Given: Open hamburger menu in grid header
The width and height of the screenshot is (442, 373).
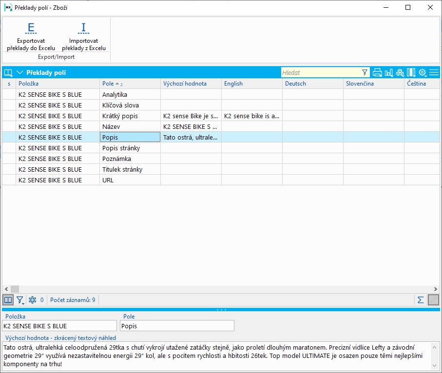Looking at the screenshot, I should 434,72.
